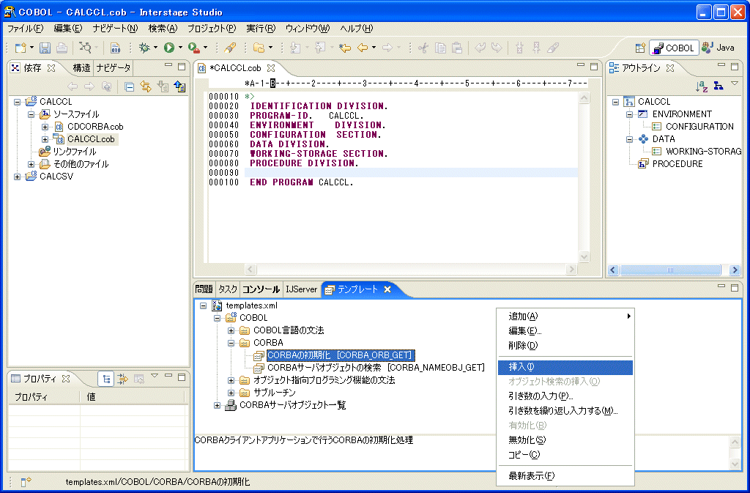Expand CORBAサーバオブジェクト一覧 node
This screenshot has width=750, height=493.
coord(217,405)
